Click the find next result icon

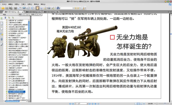tap(79, 8)
